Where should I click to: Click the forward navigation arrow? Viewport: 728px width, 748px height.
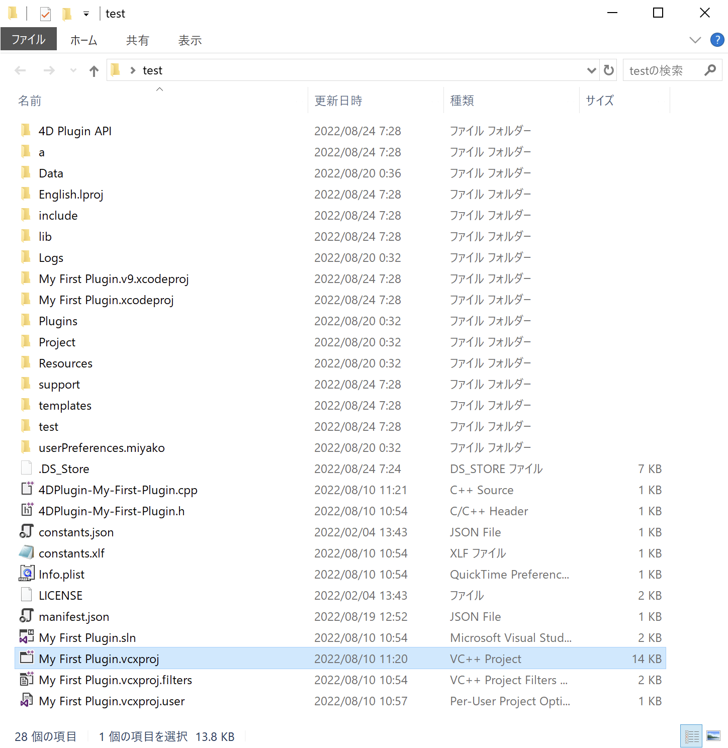(49, 70)
